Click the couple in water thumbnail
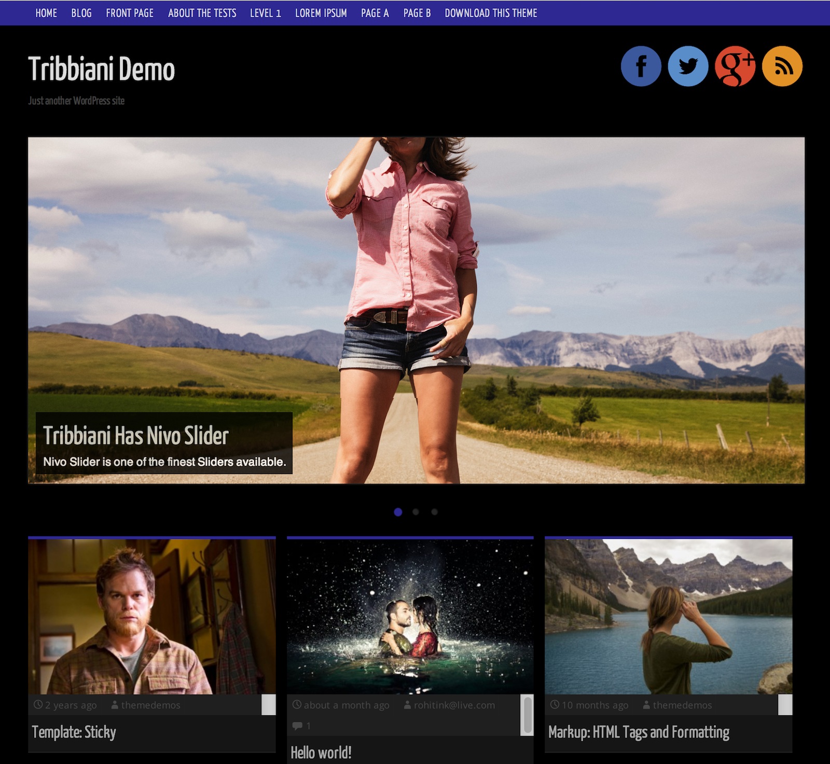 click(x=410, y=617)
